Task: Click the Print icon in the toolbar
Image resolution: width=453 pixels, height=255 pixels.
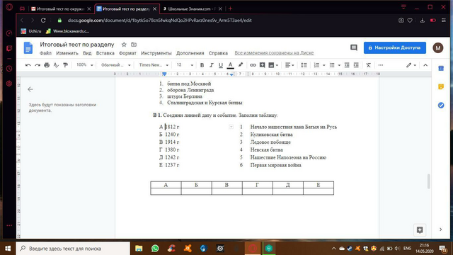Action: tap(47, 65)
